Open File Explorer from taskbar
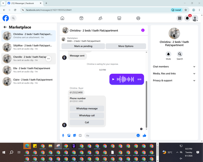Screen dimensions: 203x162 pyautogui.click(x=50, y=146)
